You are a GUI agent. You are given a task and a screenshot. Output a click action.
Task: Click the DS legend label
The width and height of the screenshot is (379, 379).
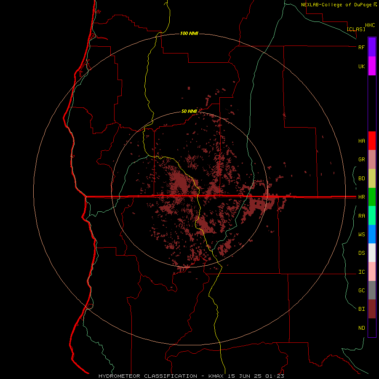click(x=361, y=253)
